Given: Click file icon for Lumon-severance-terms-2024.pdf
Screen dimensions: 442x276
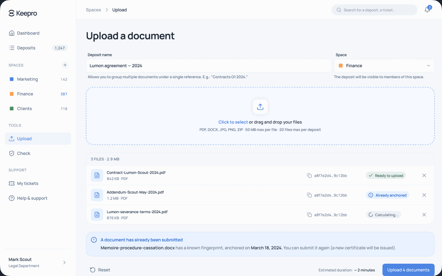Looking at the screenshot, I should (97, 215).
